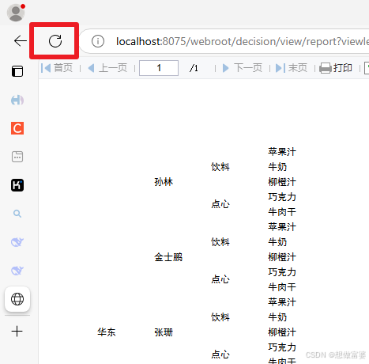Open the window-with-dots sidebar tab
Image resolution: width=369 pixels, height=364 pixels.
tap(17, 157)
